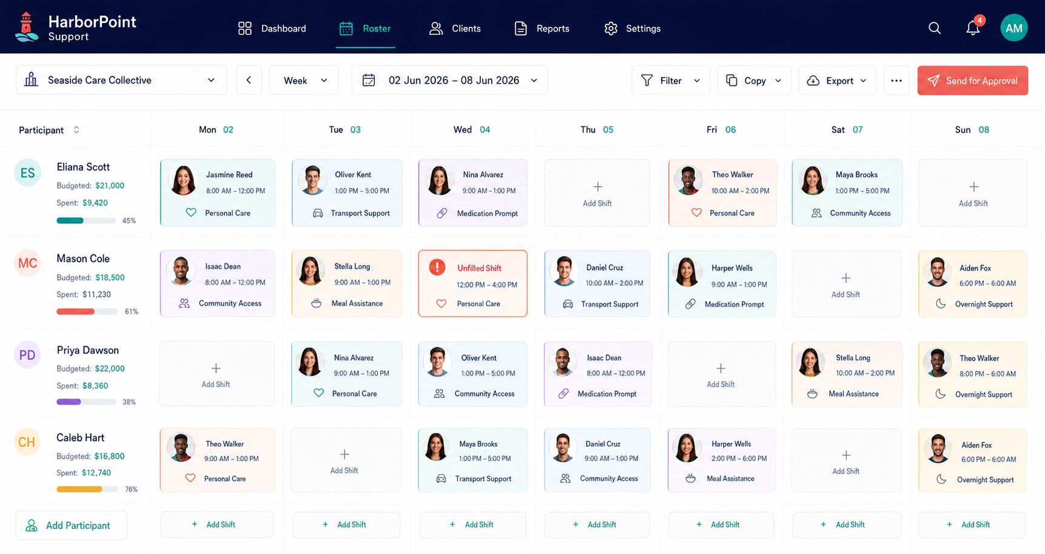
Task: Go to previous week with left chevron
Action: [249, 80]
